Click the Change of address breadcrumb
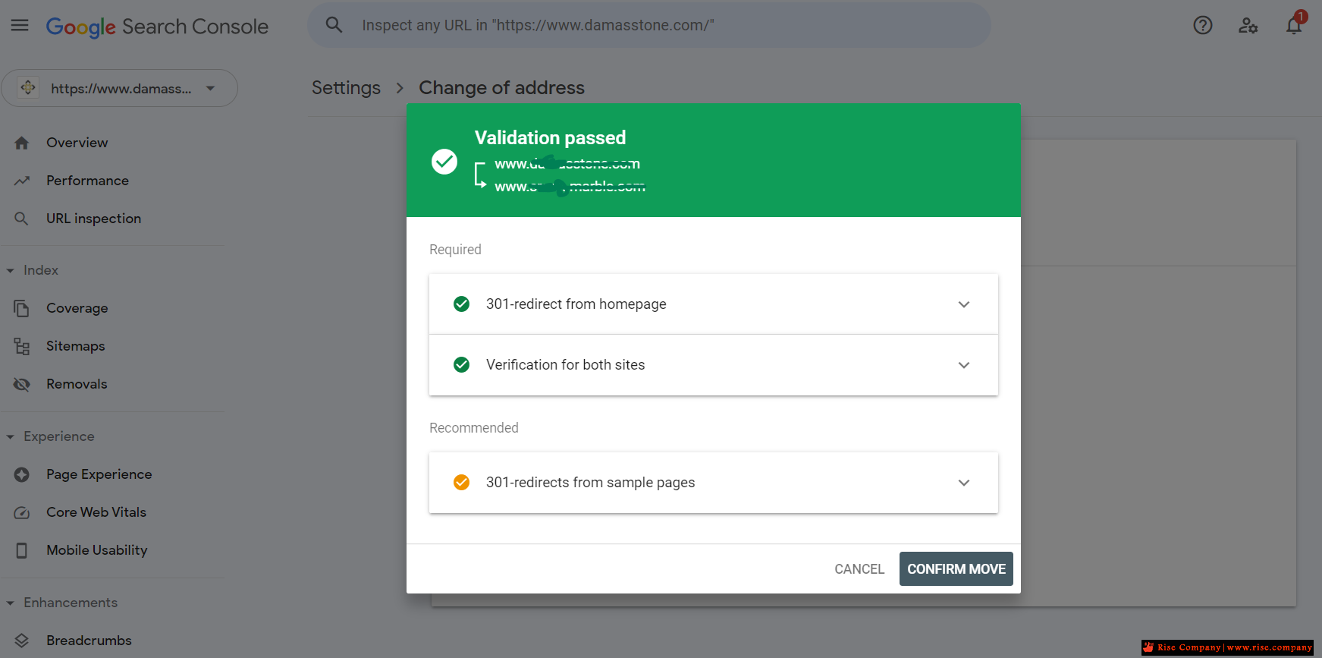 tap(501, 88)
